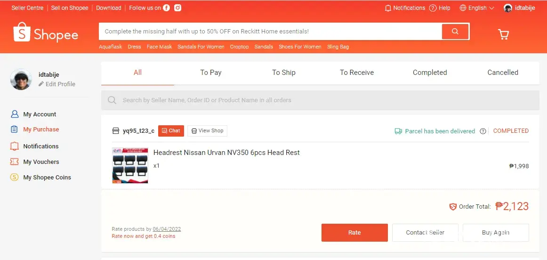Click the Face Mask search suggestion
This screenshot has width=547, height=260.
(x=160, y=47)
